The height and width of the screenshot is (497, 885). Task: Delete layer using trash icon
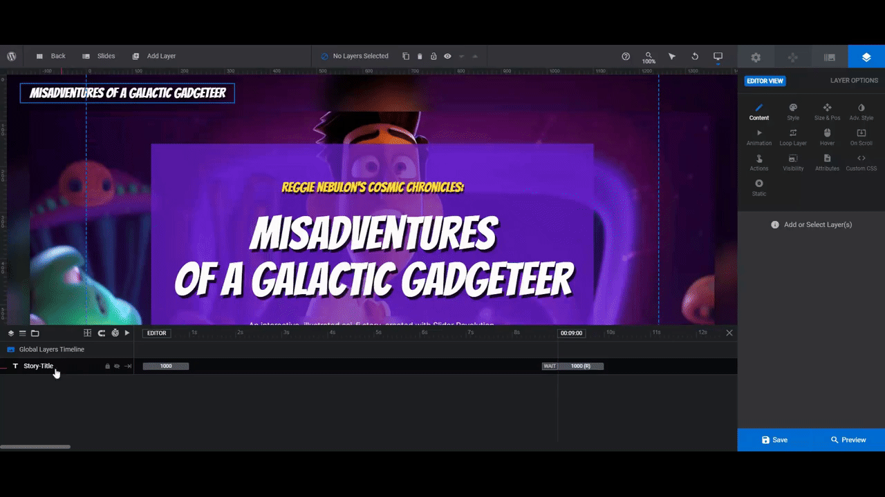420,57
